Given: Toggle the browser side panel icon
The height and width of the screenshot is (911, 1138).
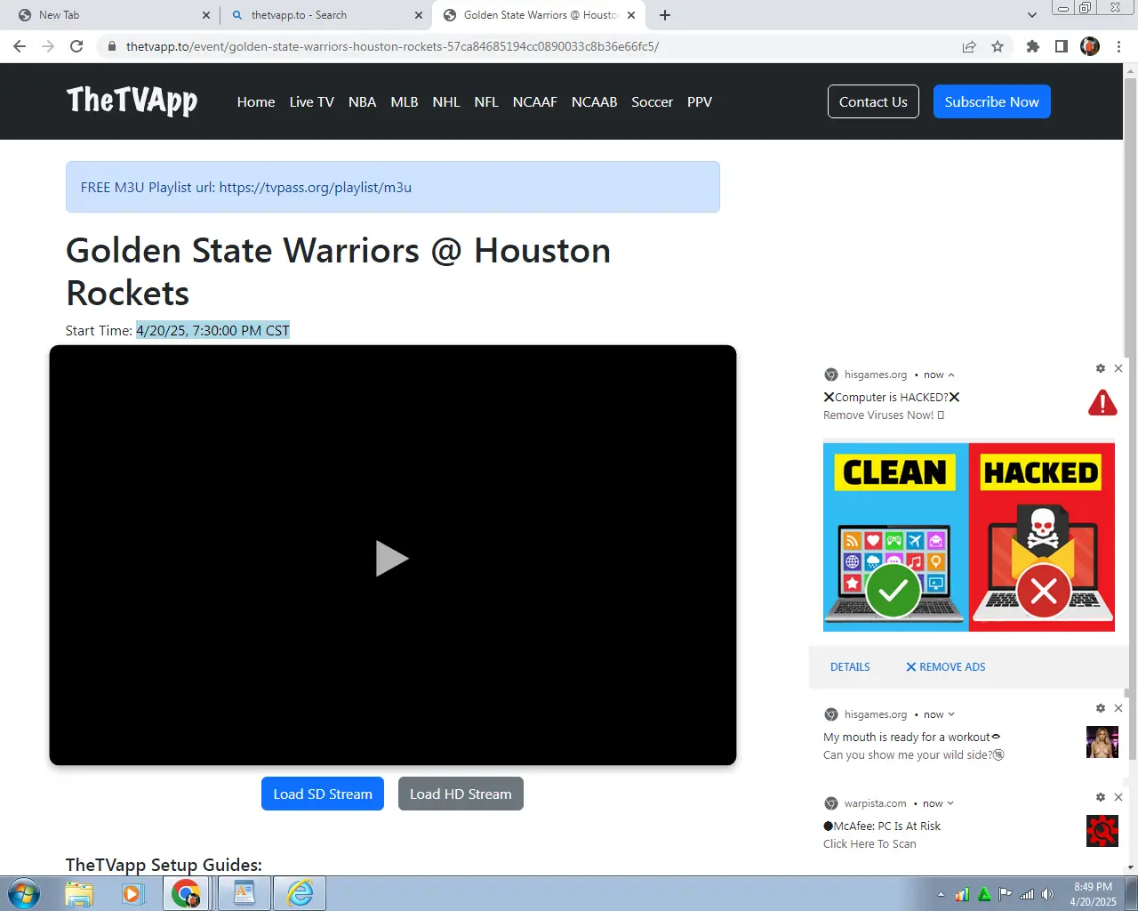Looking at the screenshot, I should (1061, 46).
